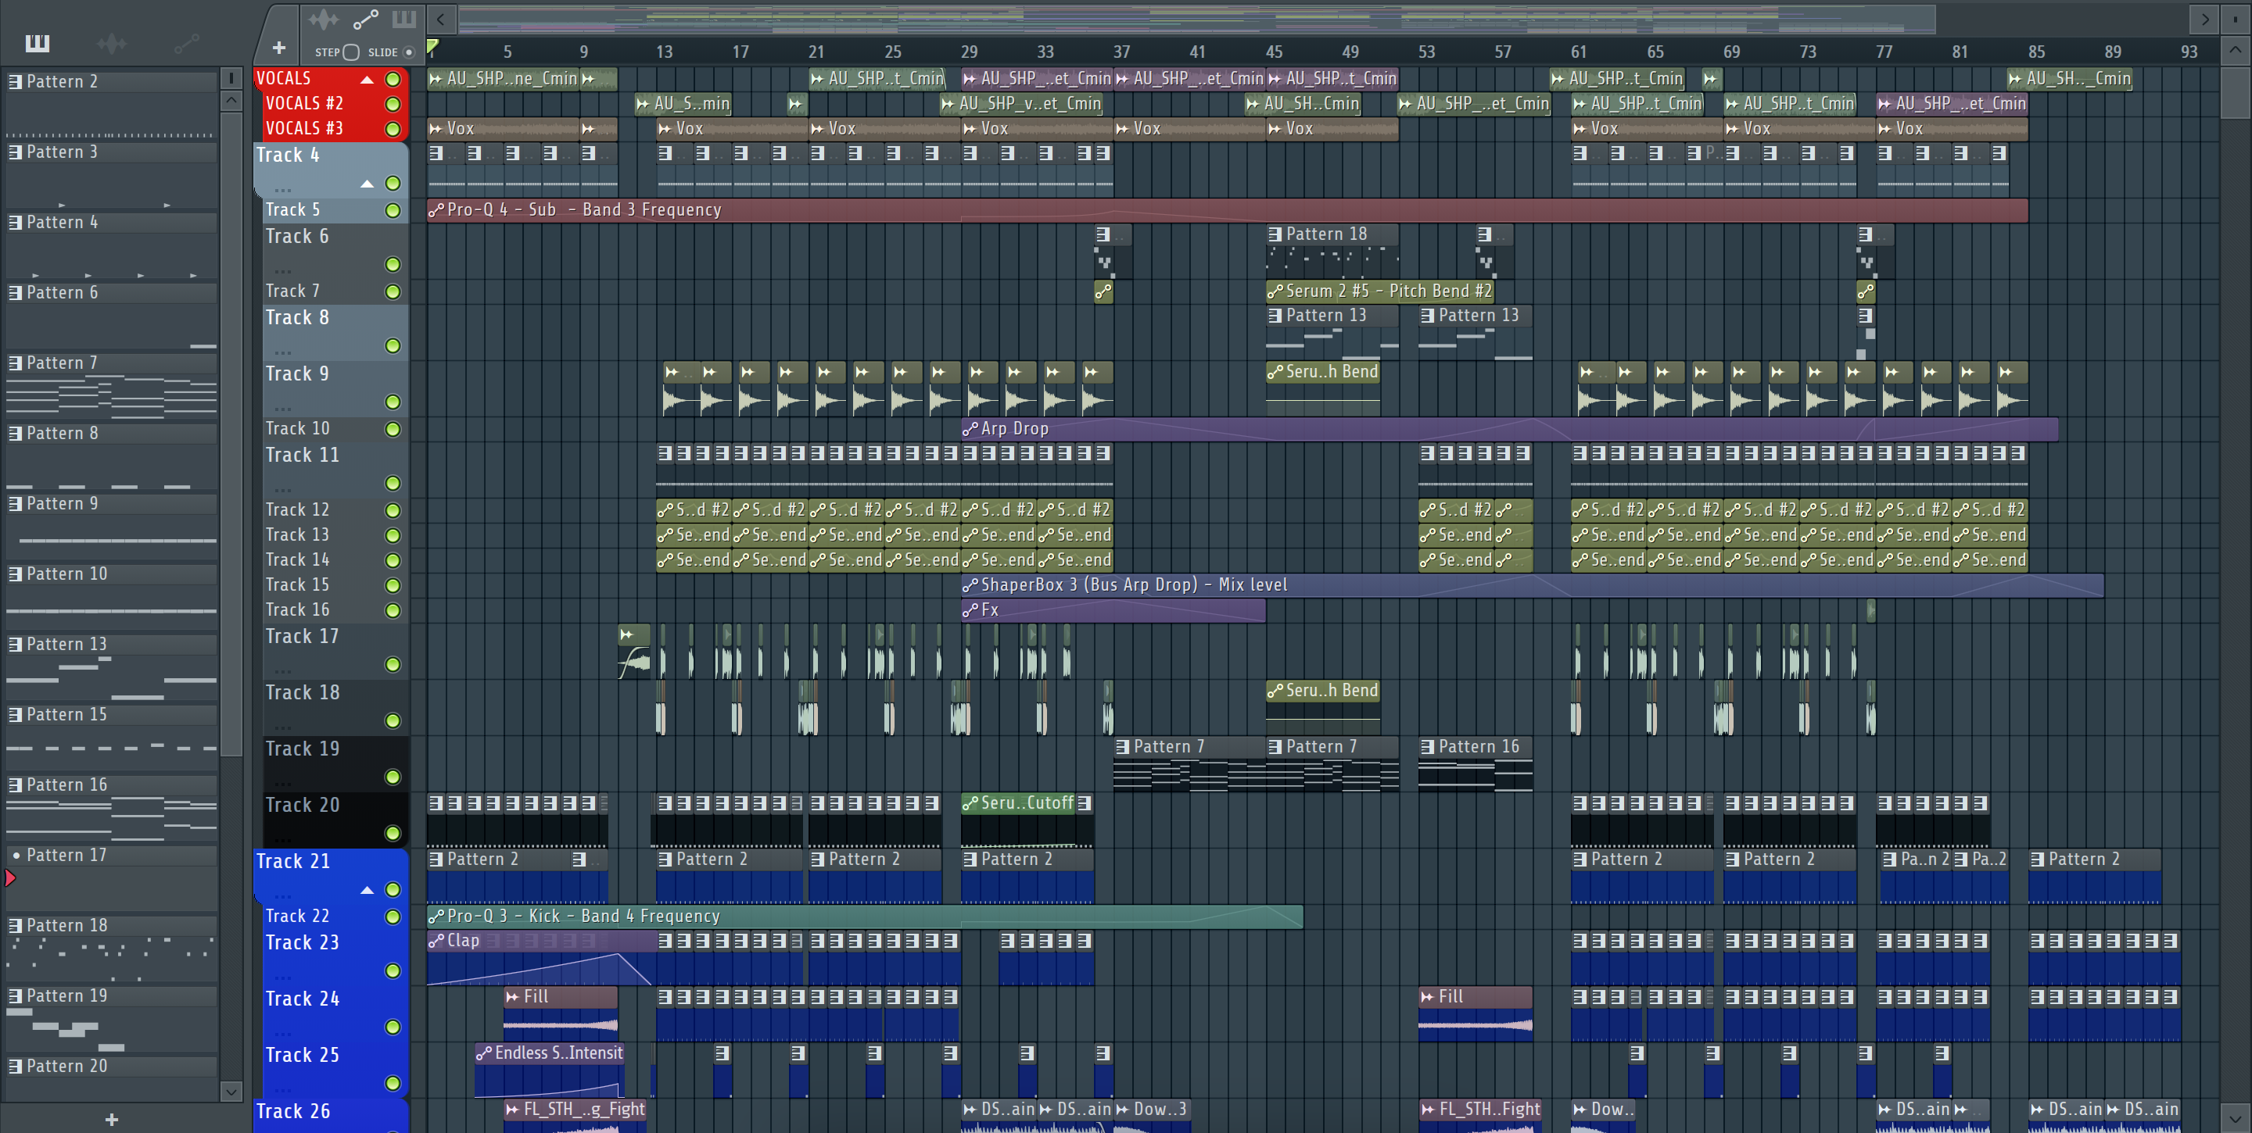Jump to bar 65 on the timeline ruler
Screen dimensions: 2252x1133
[1655, 52]
